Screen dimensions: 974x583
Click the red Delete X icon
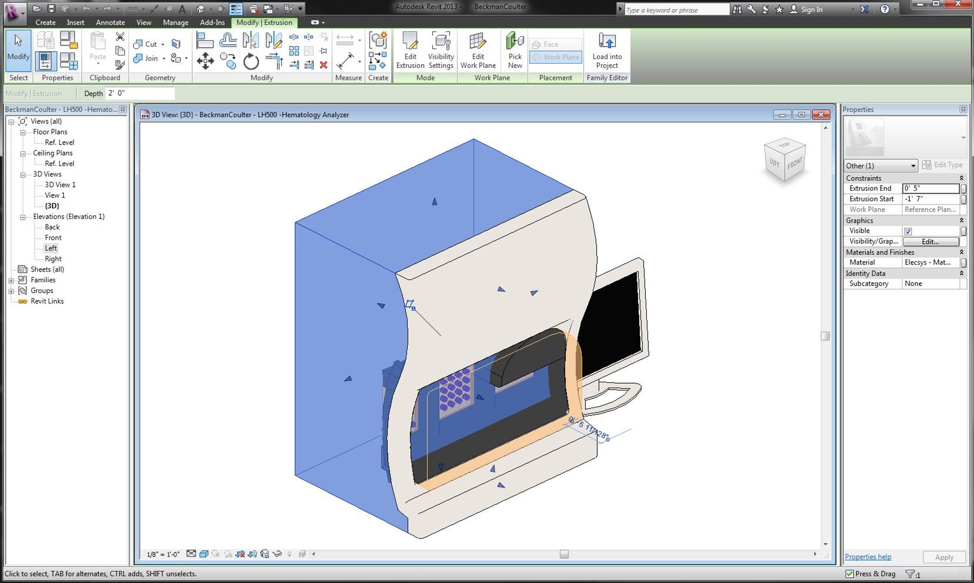point(323,65)
